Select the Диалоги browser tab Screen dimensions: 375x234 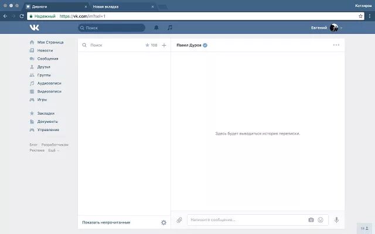(x=56, y=6)
